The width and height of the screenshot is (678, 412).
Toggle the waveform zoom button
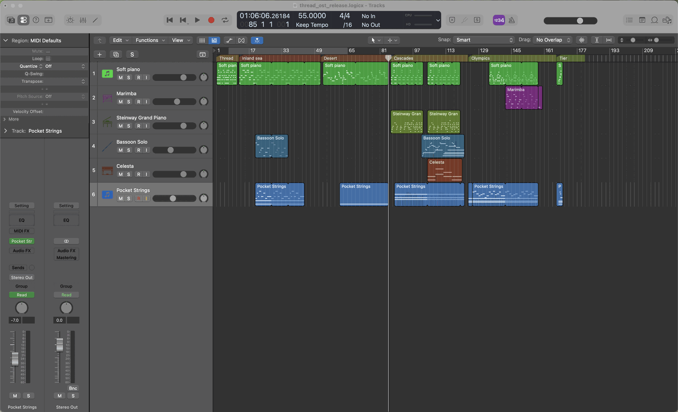[582, 40]
